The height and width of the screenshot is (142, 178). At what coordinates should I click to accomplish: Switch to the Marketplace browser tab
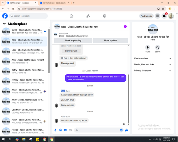coord(54,3)
